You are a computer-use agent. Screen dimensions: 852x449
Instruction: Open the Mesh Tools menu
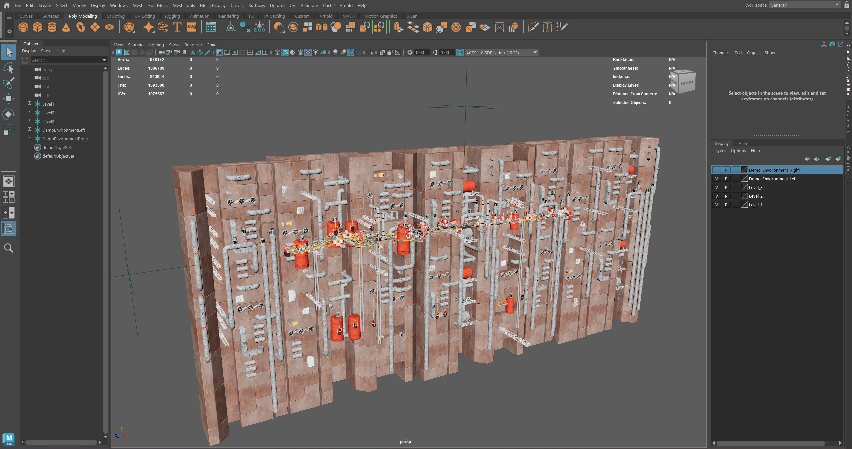coord(184,5)
